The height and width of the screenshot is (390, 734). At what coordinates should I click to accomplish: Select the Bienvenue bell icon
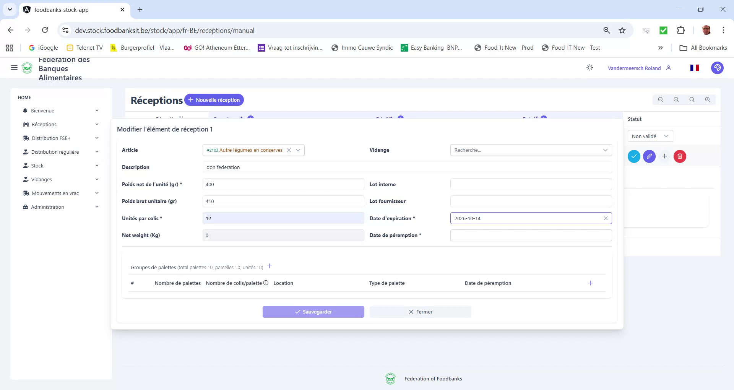(26, 110)
